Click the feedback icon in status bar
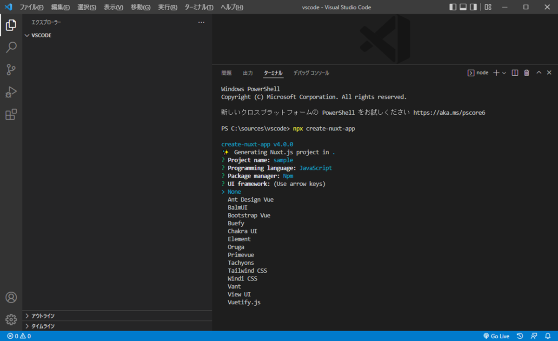558x341 pixels. click(534, 336)
